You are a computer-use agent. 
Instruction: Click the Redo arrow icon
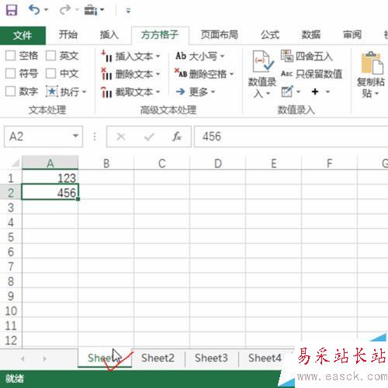click(x=64, y=10)
